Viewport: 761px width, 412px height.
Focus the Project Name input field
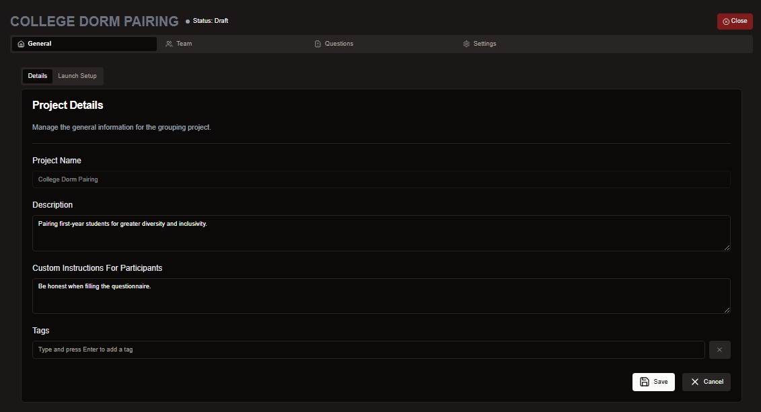coord(381,179)
